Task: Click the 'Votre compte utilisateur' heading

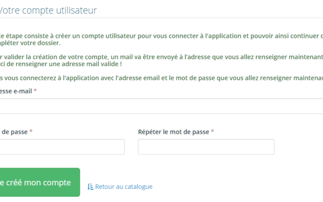Action: pyautogui.click(x=48, y=10)
